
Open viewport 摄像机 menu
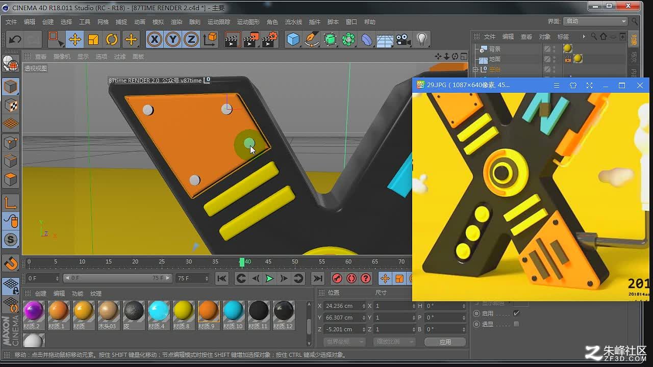[62, 57]
